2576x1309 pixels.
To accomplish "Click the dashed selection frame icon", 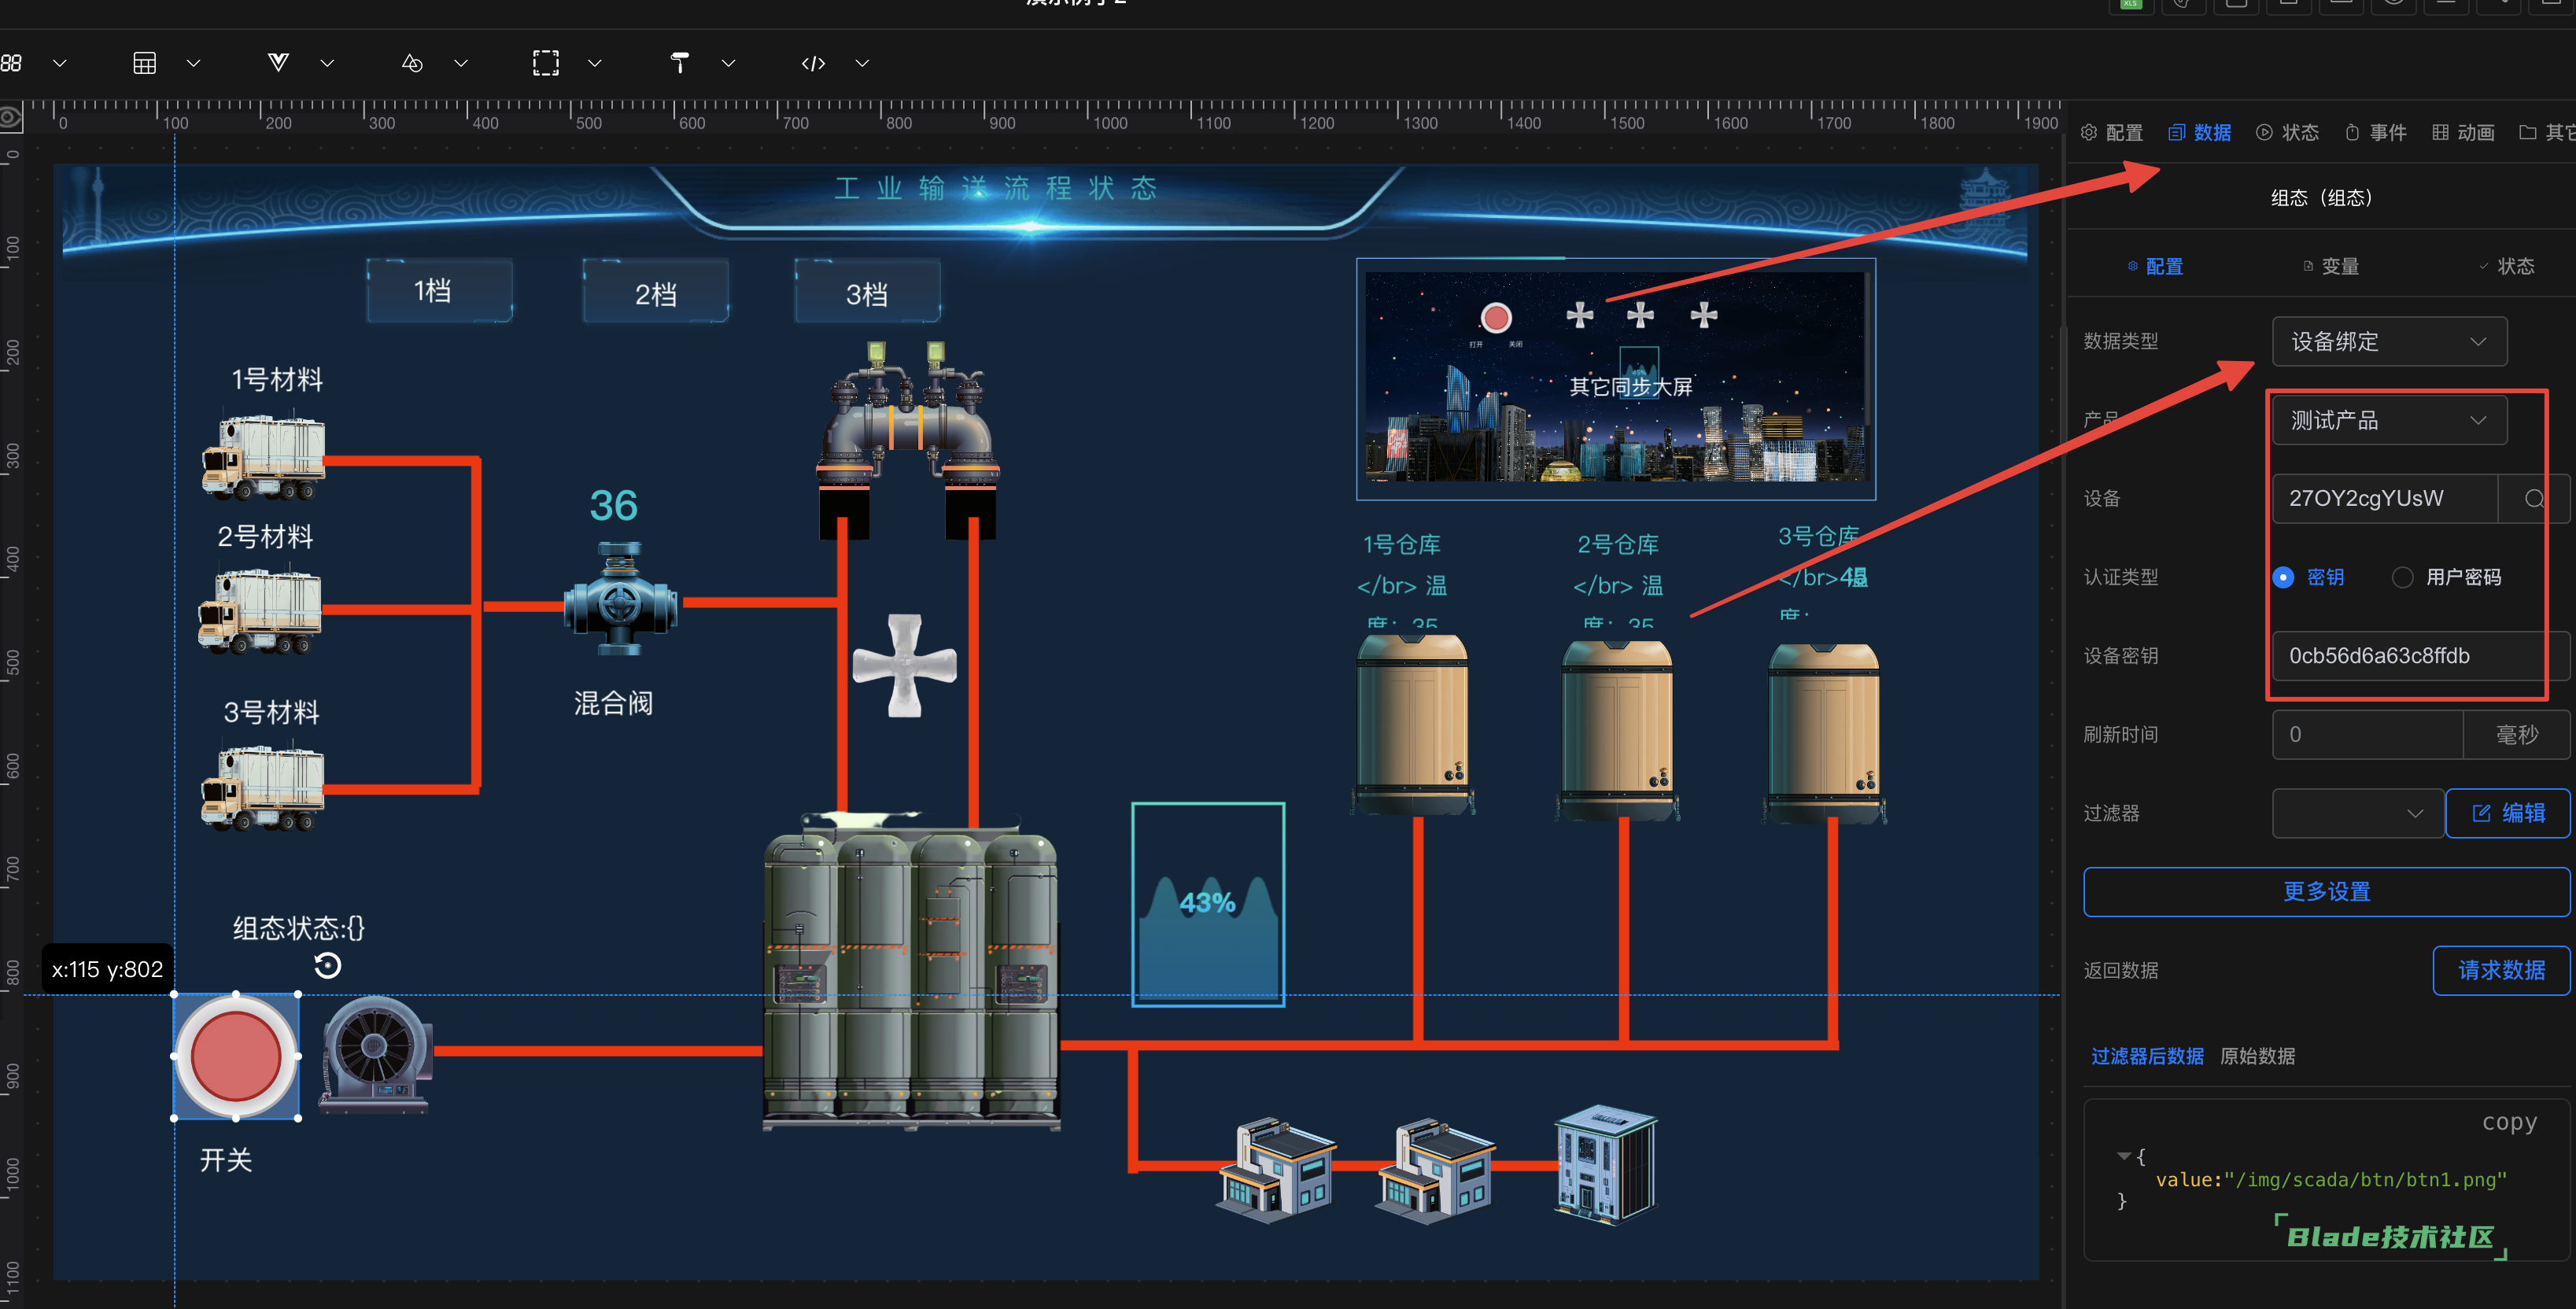I will pyautogui.click(x=546, y=63).
